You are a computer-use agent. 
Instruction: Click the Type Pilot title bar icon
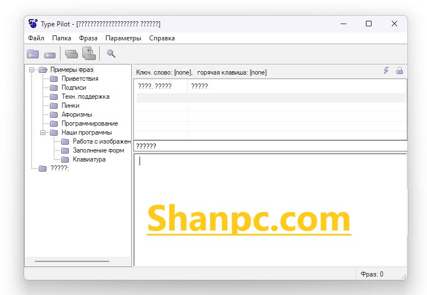(33, 24)
